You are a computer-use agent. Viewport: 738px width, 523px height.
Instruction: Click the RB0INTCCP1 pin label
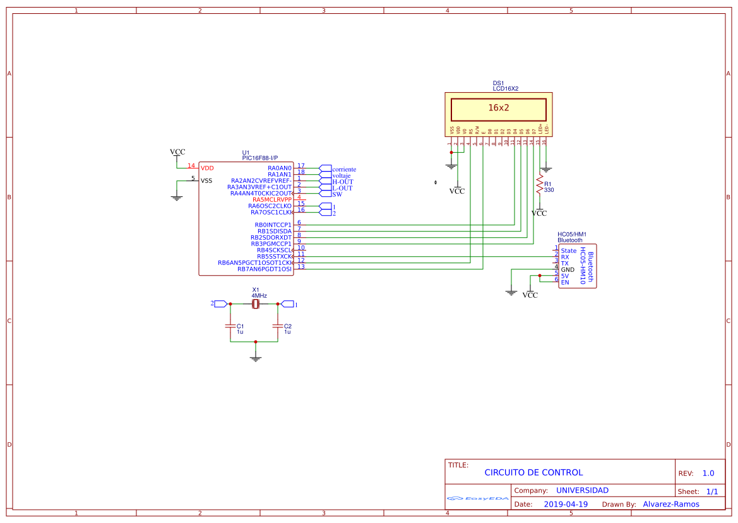pos(273,225)
